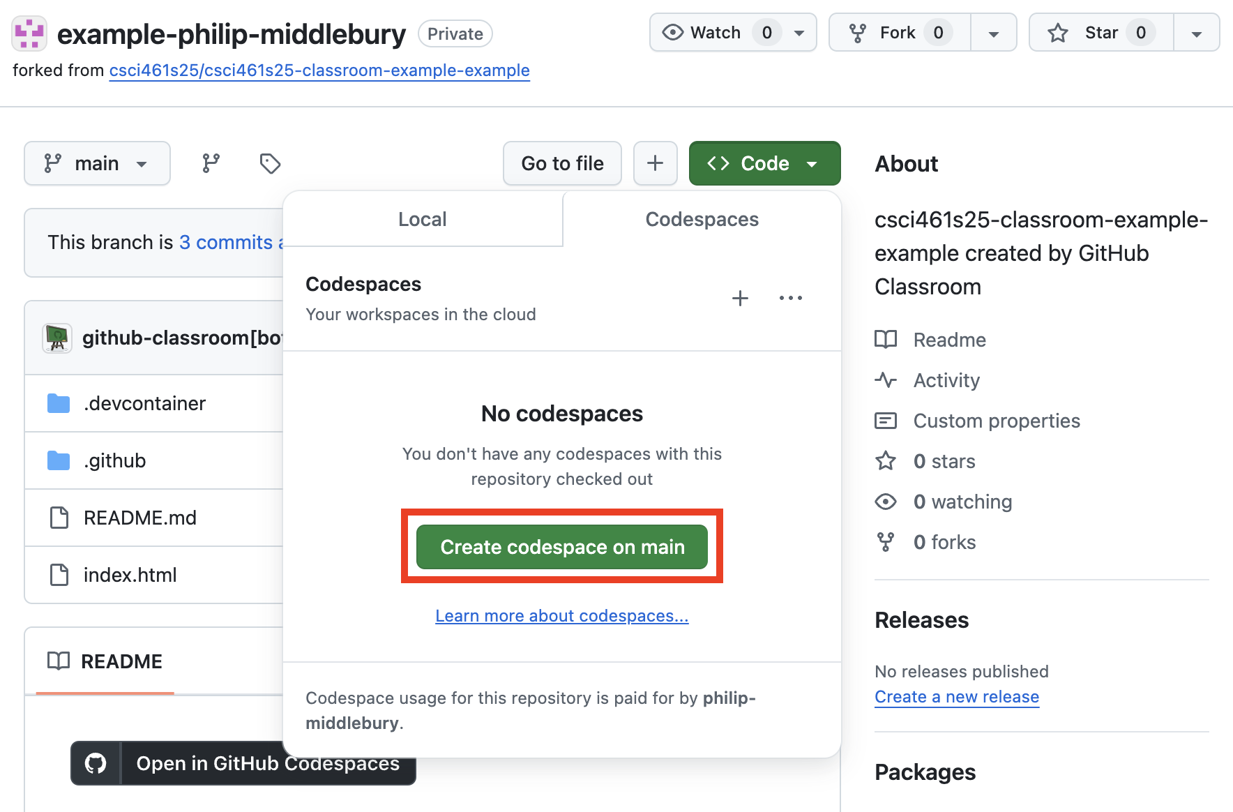Open the main branch selector dropdown
Image resolution: width=1233 pixels, height=812 pixels.
[x=97, y=163]
